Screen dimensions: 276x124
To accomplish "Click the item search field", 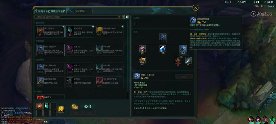I will (77, 17).
